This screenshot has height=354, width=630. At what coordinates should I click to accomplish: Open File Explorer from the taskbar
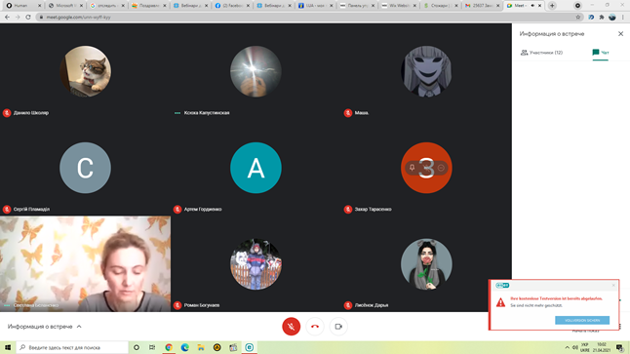201,347
